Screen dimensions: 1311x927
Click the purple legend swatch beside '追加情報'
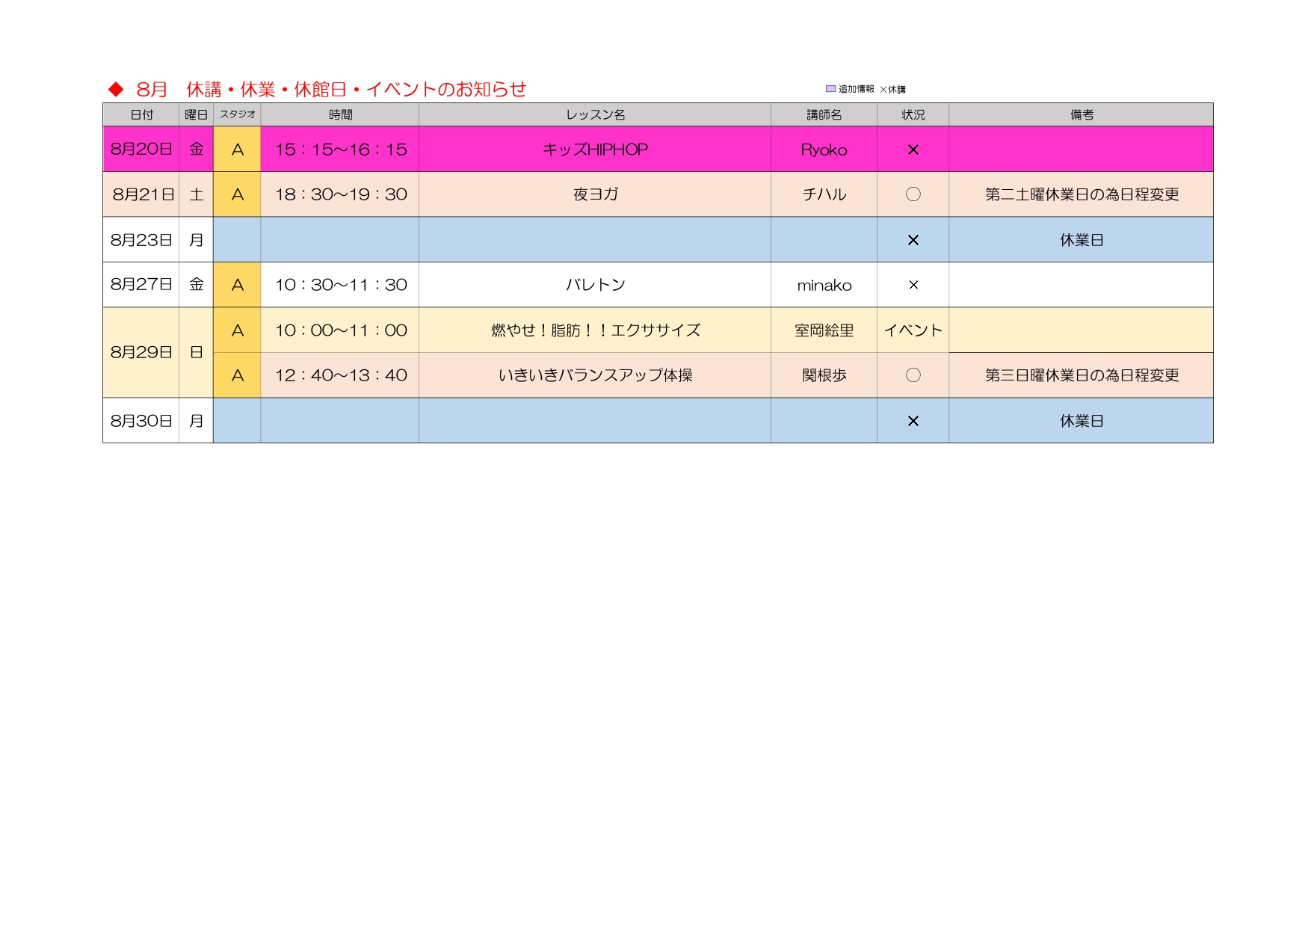pyautogui.click(x=830, y=89)
